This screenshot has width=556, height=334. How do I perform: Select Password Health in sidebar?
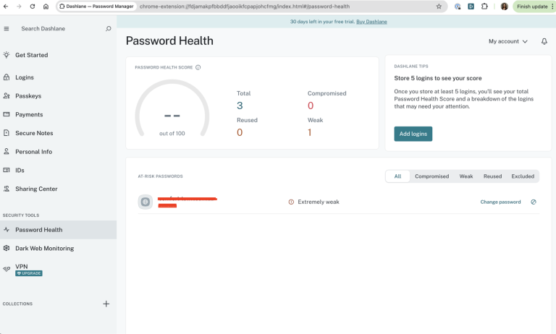click(58, 230)
